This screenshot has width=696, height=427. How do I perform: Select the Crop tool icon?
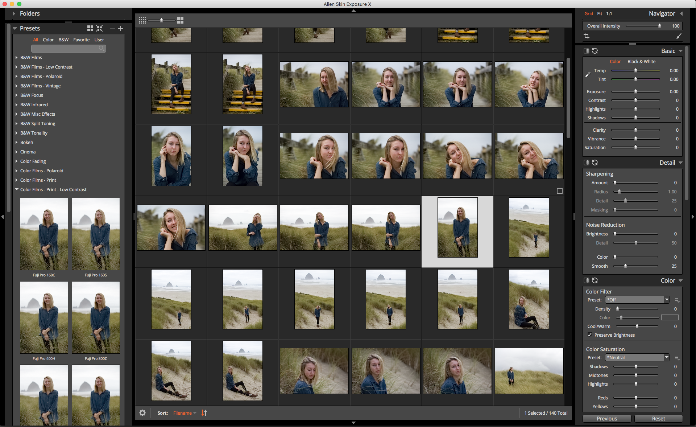(x=587, y=36)
